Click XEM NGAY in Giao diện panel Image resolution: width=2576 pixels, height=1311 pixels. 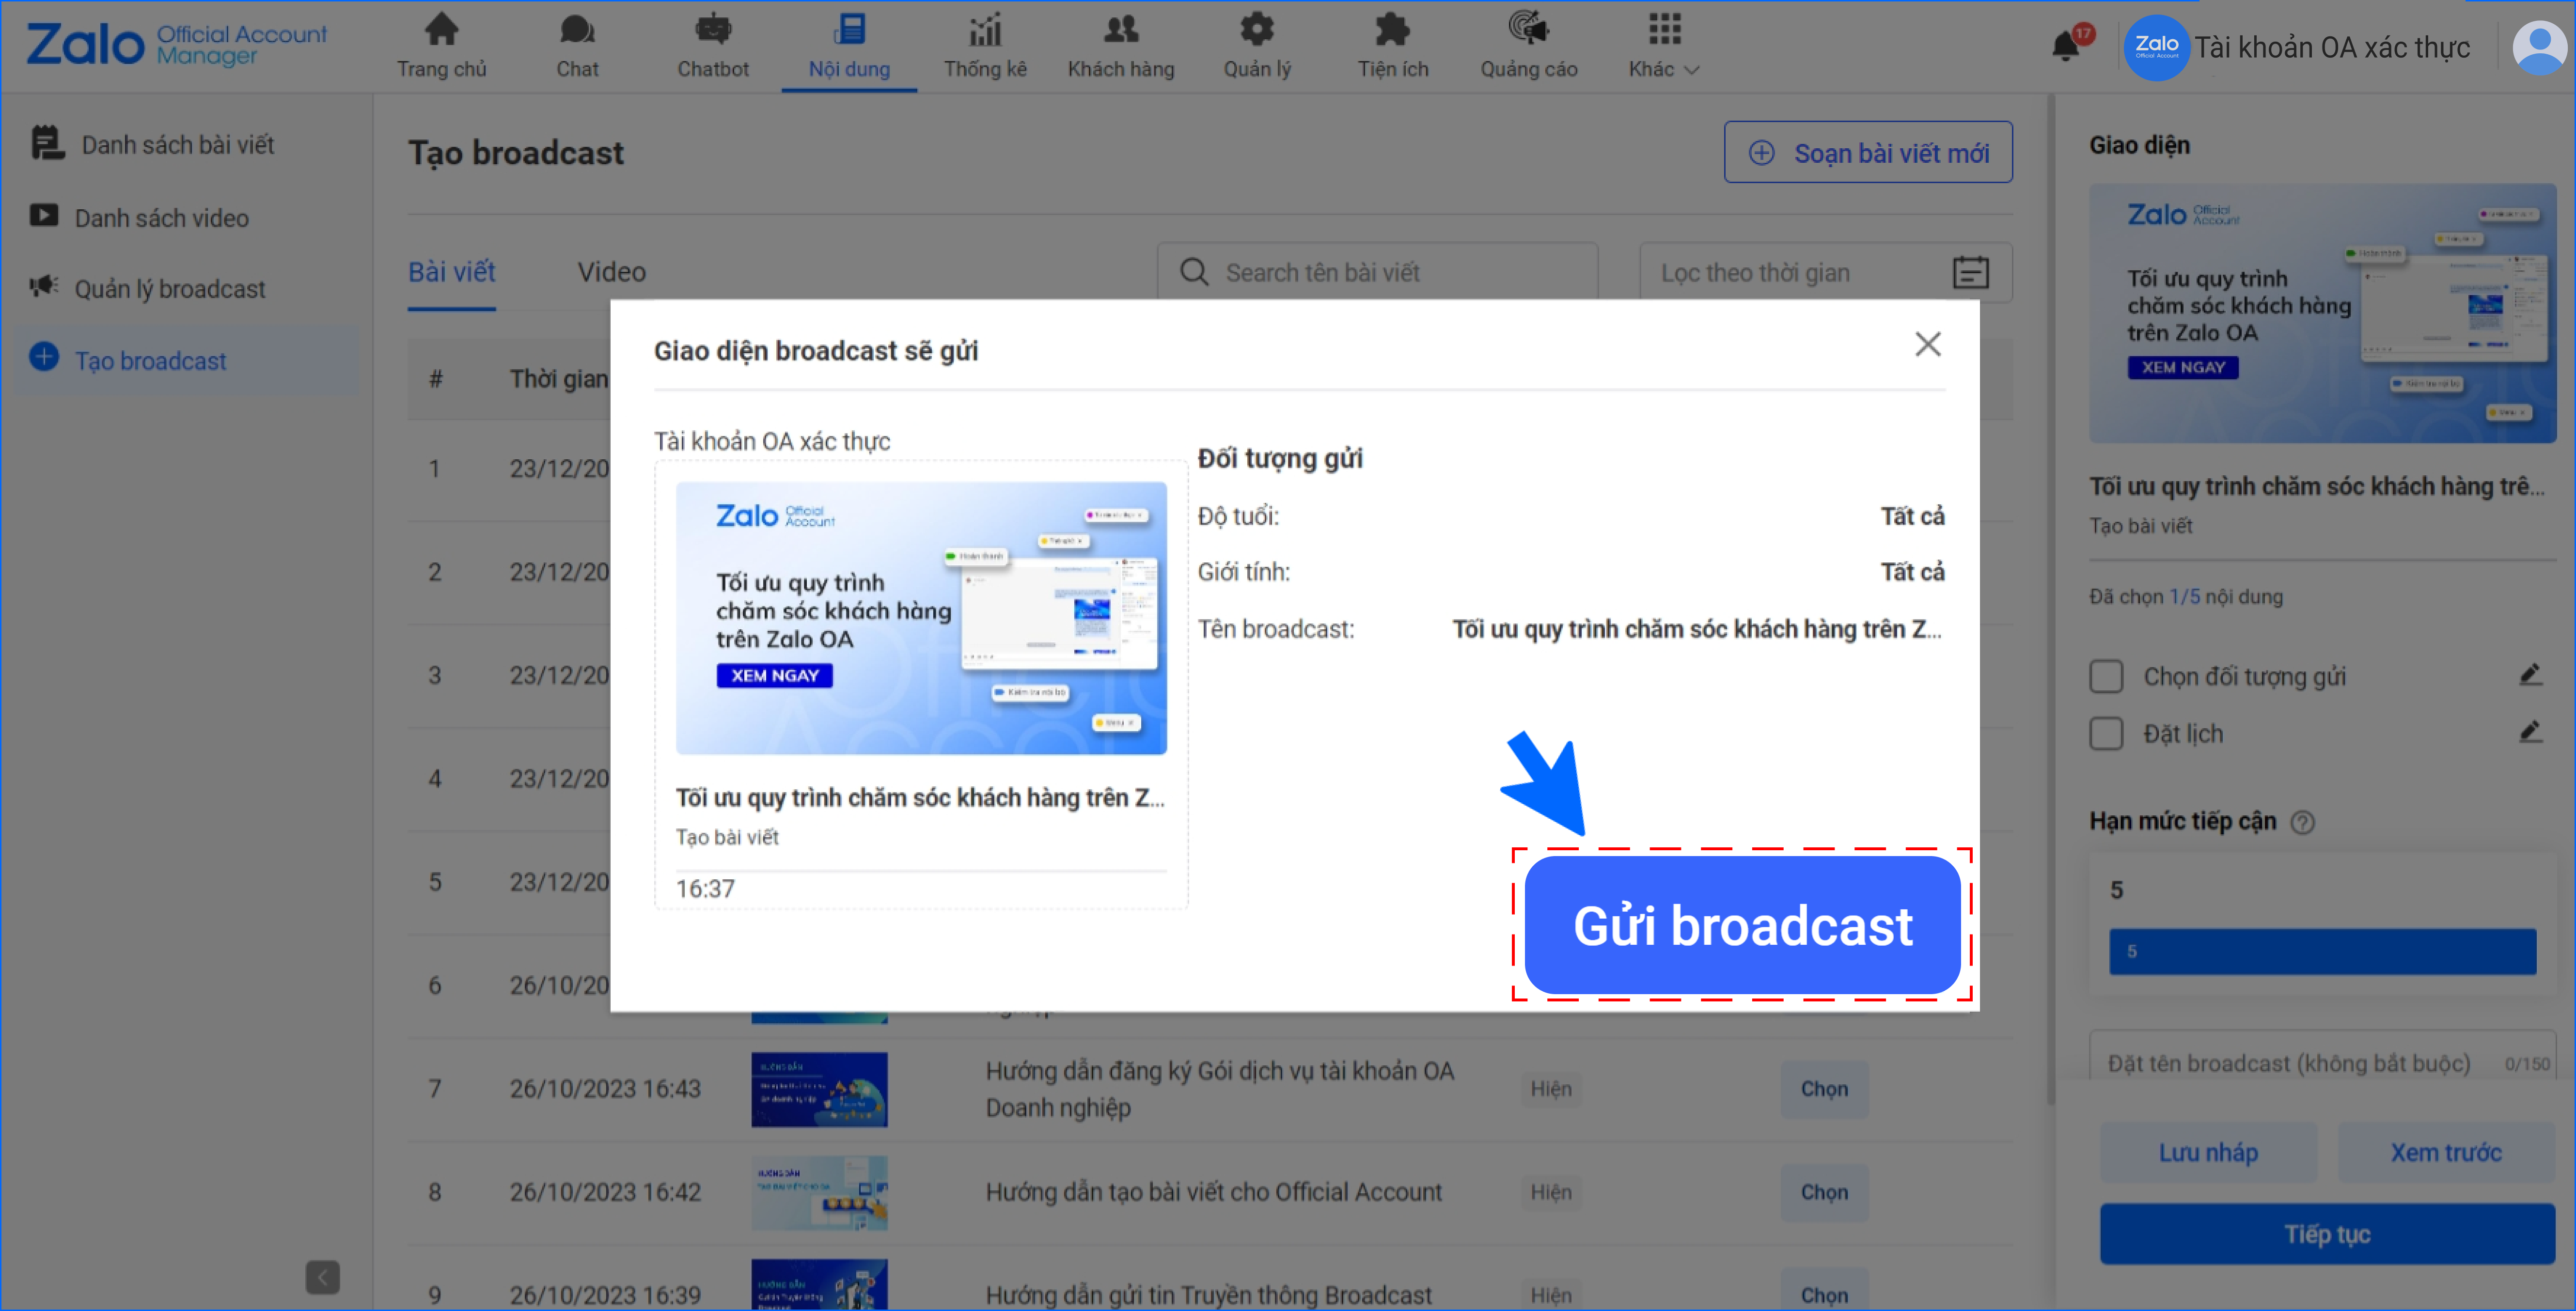click(2183, 368)
